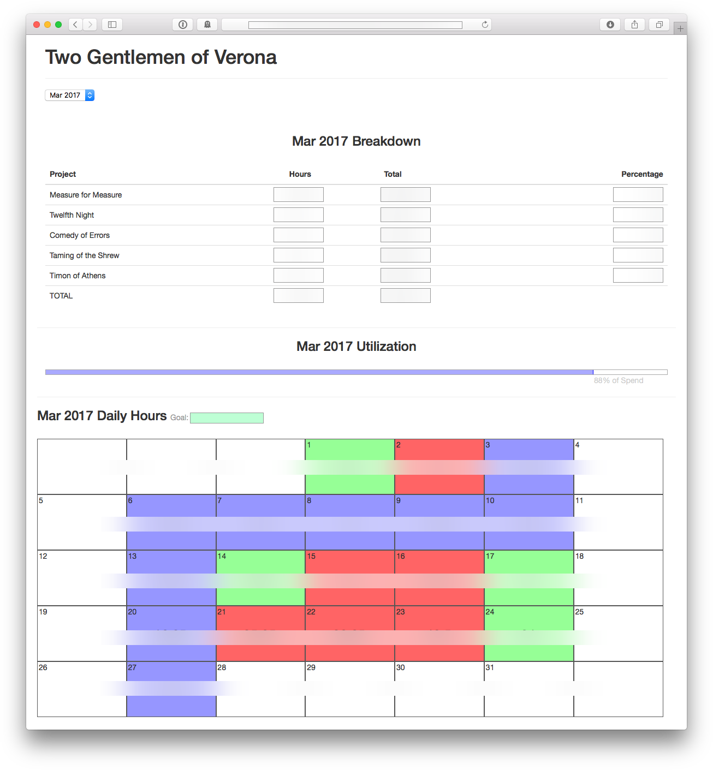Open the 1Password extension

click(183, 25)
